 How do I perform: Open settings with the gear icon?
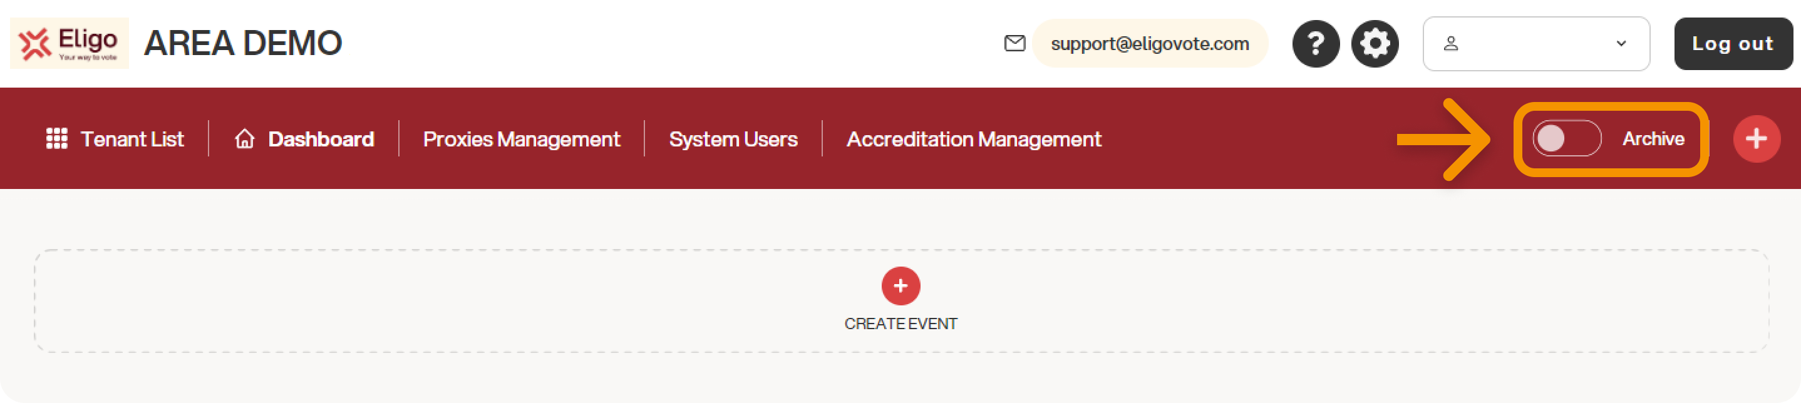pos(1375,43)
